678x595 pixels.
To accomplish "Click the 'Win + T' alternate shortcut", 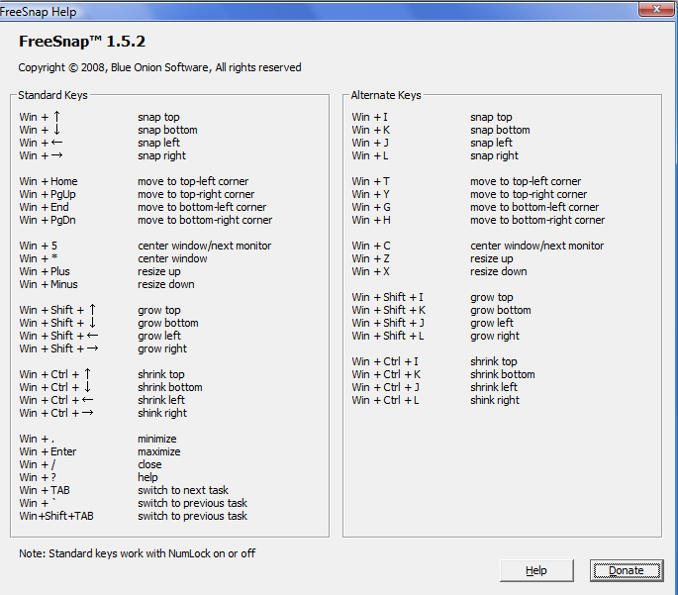I will (370, 181).
